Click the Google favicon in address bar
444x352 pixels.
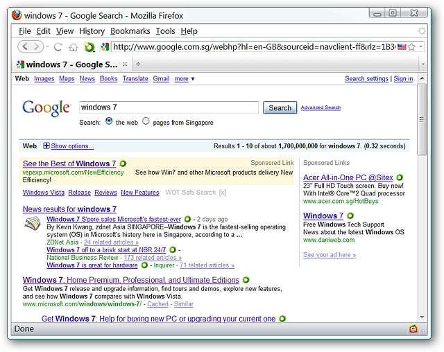(x=105, y=46)
